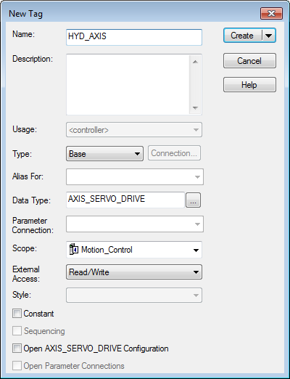
Task: Click the Description scrollbar down arrow
Action: coord(195,107)
